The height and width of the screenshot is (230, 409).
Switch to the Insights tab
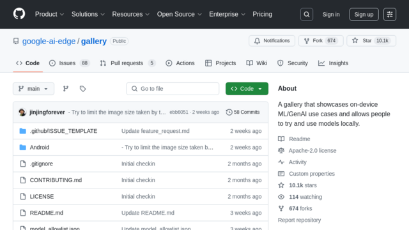pos(333,63)
